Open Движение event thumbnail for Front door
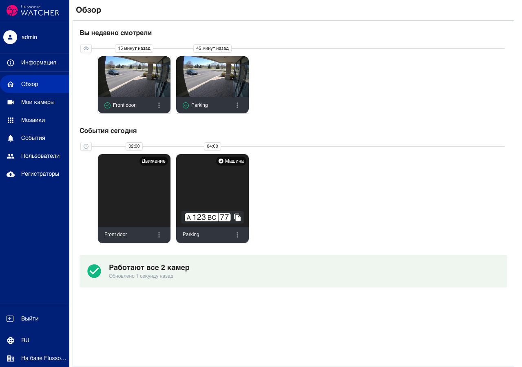This screenshot has height=367, width=522. [x=134, y=190]
